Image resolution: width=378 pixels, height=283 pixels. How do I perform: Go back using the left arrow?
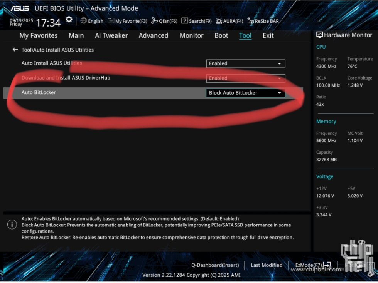[15, 50]
